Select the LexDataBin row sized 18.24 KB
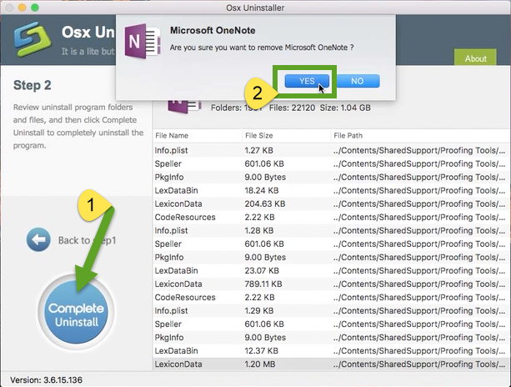511x387 pixels. (x=331, y=190)
